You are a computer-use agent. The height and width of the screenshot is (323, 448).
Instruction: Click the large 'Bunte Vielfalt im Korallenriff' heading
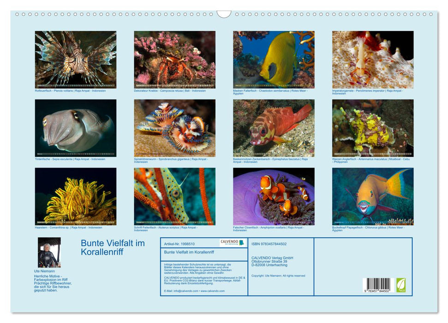pyautogui.click(x=113, y=247)
